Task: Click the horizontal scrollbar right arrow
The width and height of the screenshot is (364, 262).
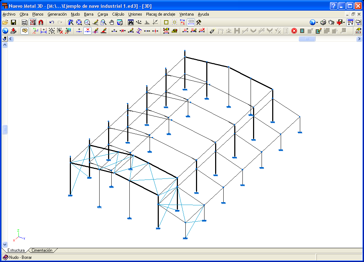Action: 359,39
